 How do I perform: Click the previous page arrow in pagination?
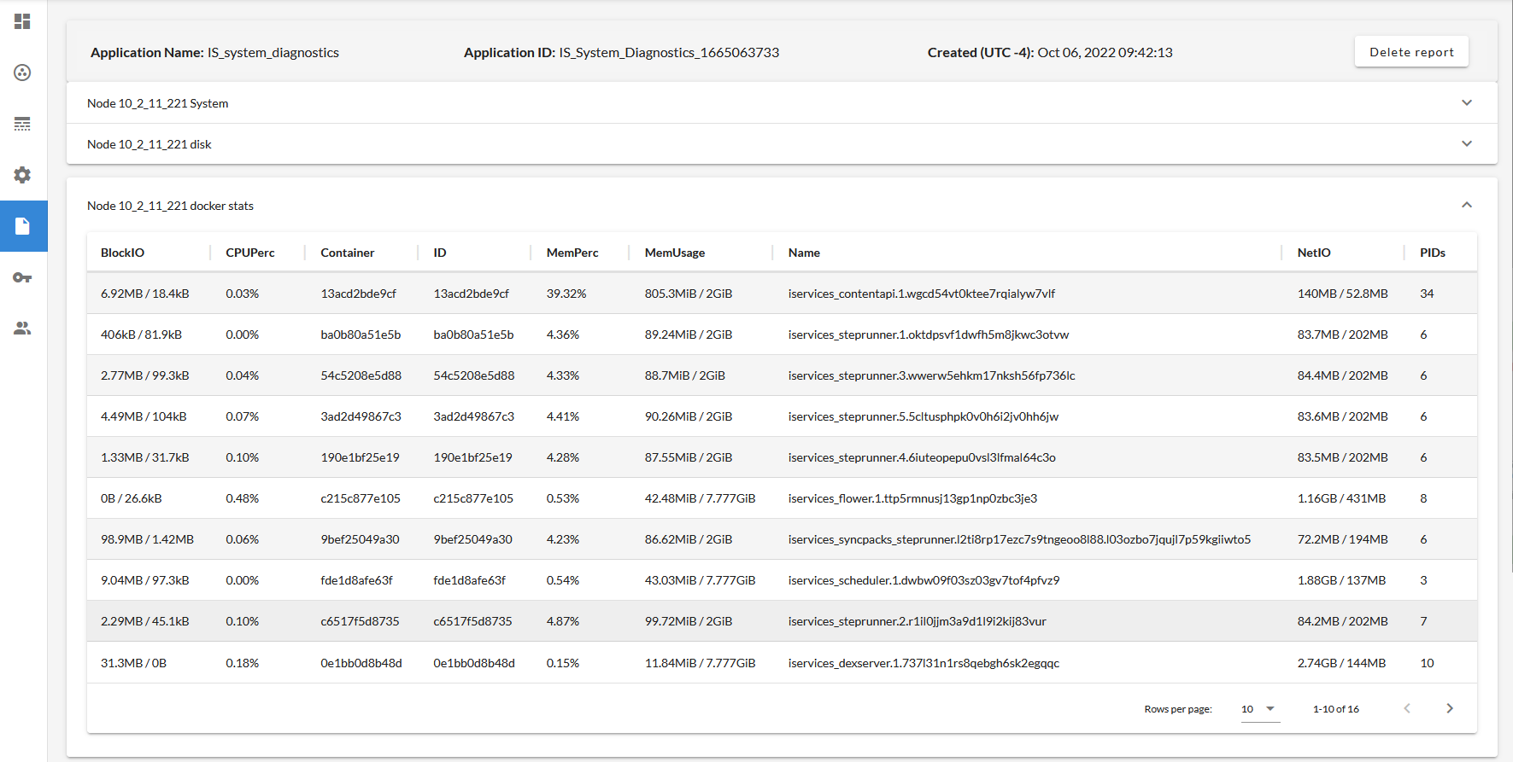(x=1407, y=708)
